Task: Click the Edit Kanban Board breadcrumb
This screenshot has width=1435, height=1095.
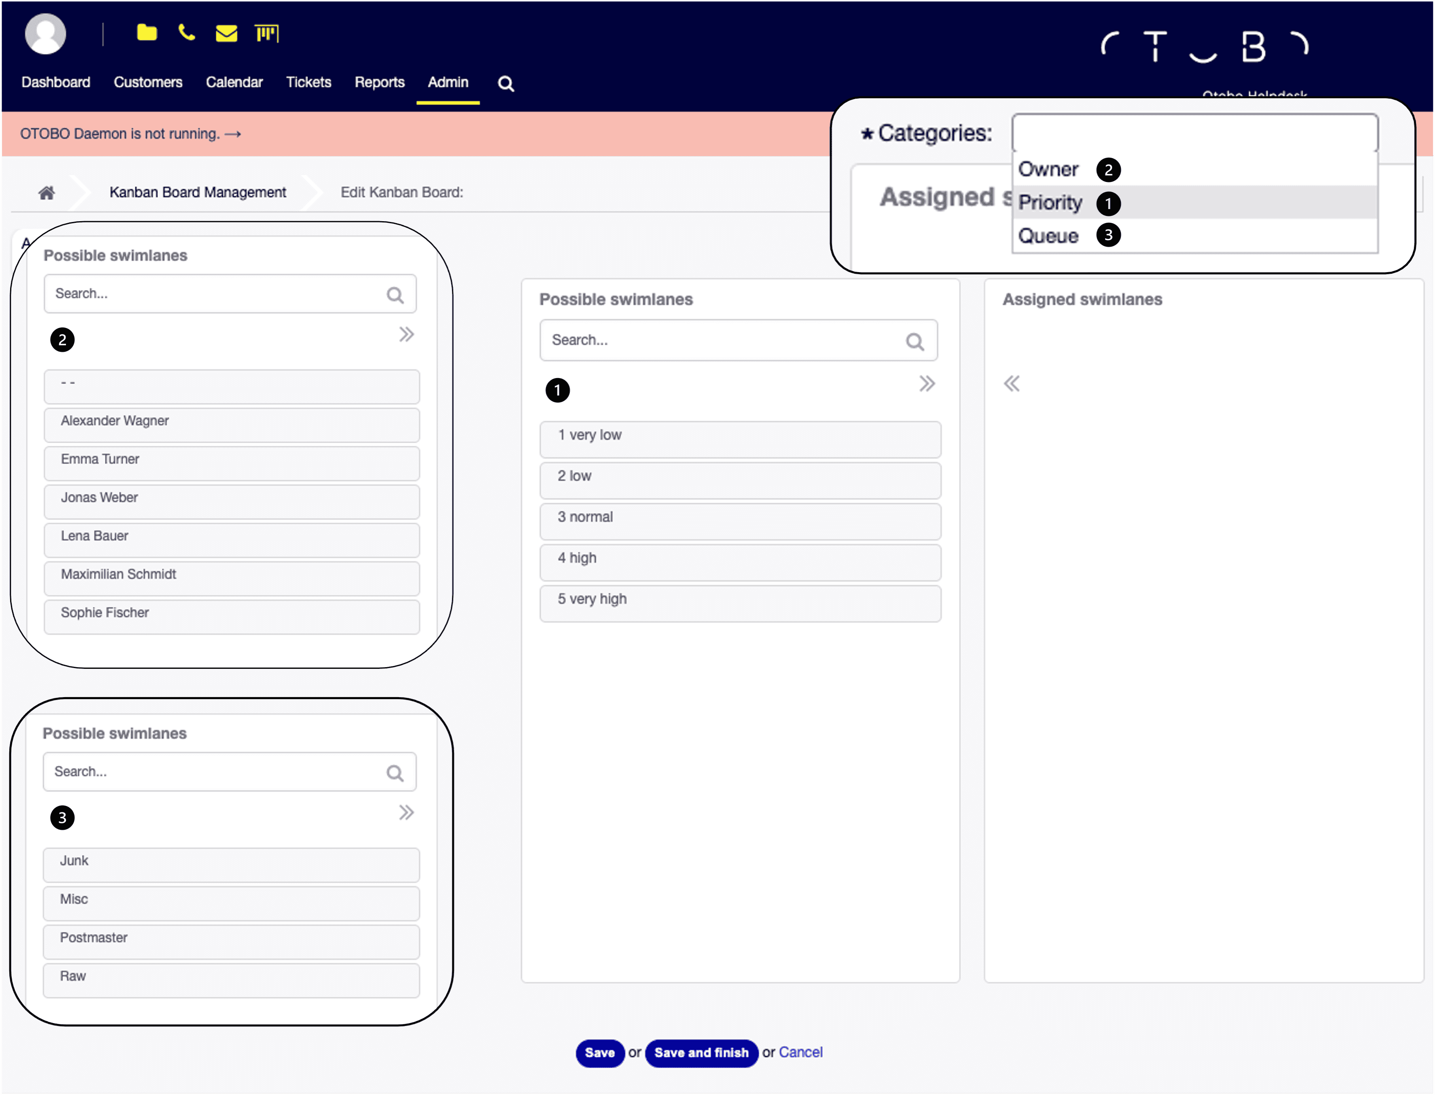Action: pyautogui.click(x=402, y=192)
